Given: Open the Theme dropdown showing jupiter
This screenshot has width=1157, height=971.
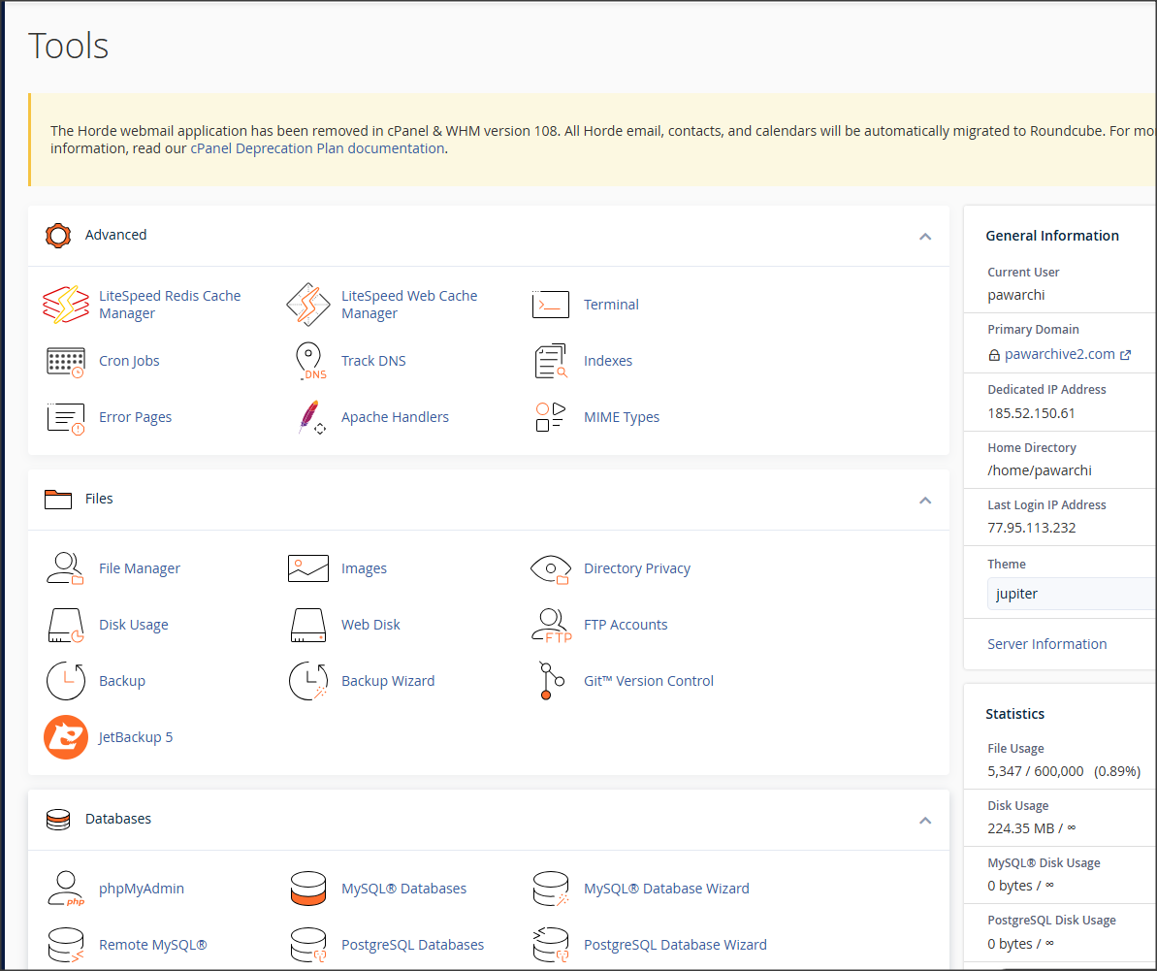Looking at the screenshot, I should [x=1067, y=594].
